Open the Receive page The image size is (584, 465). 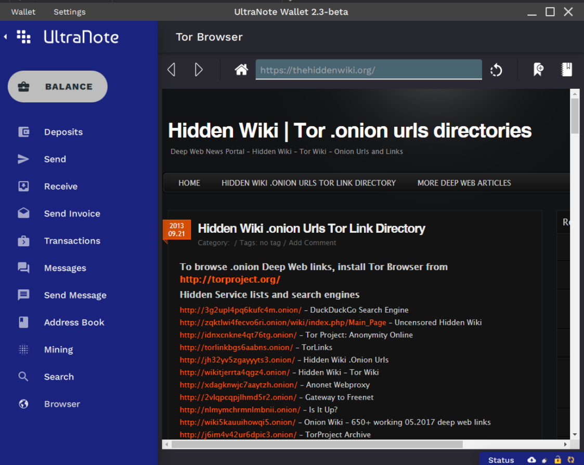pyautogui.click(x=61, y=187)
